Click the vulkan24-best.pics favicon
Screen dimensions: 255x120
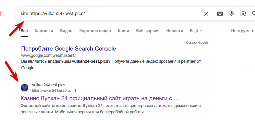24,88
